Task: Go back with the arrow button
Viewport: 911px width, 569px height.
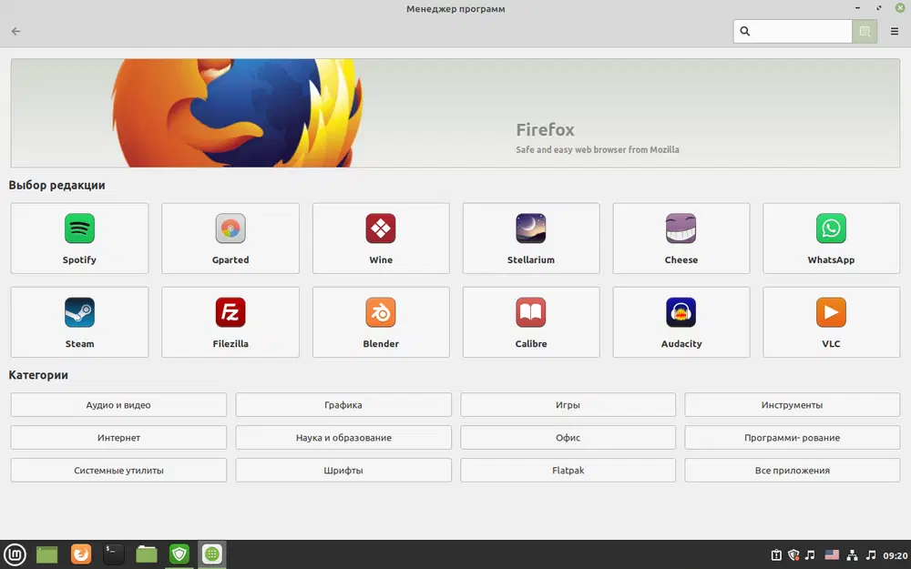Action: pyautogui.click(x=15, y=31)
